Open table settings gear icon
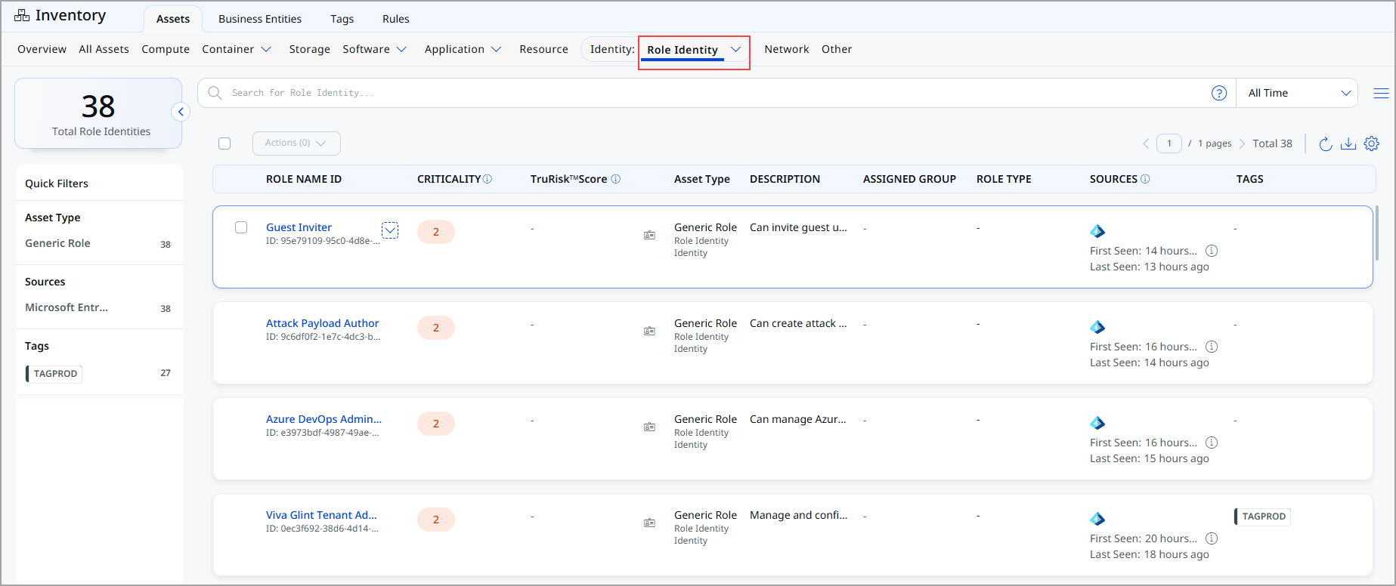The image size is (1396, 586). tap(1372, 143)
